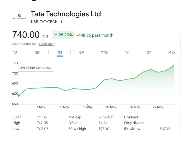Click the chart at the 20 May tick
Viewport: 181px width, 141px height.
tap(111, 79)
